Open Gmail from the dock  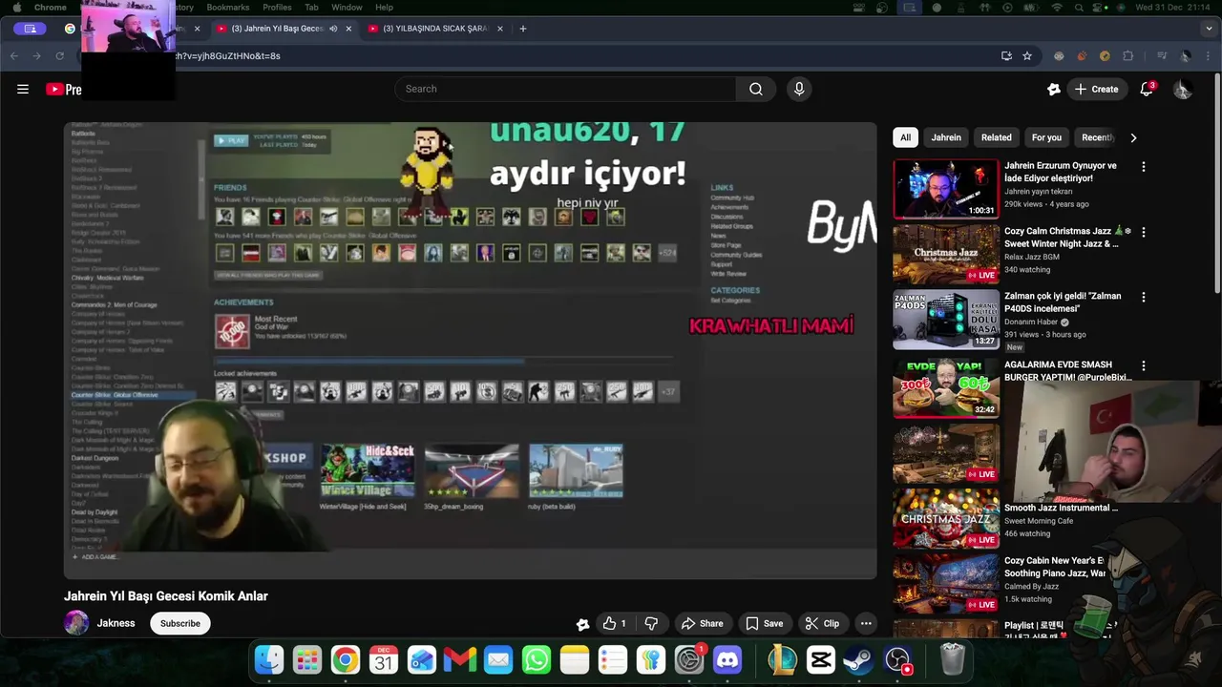coord(460,659)
